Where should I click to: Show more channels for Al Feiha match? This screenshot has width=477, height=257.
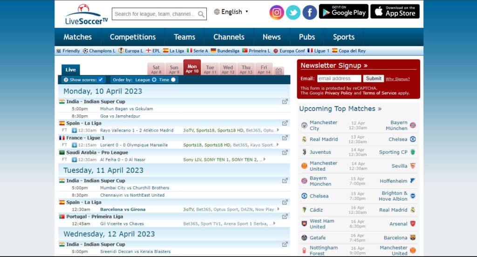coord(265,159)
